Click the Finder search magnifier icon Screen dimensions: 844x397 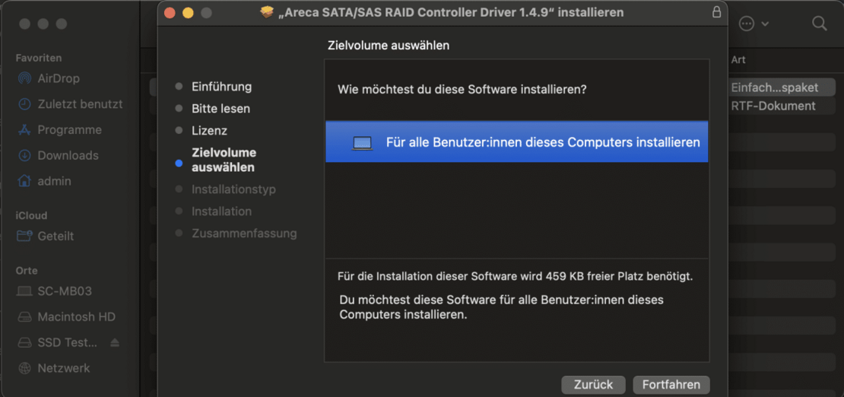819,24
